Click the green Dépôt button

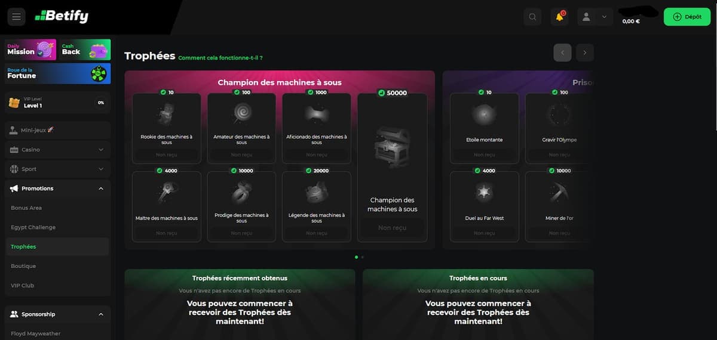[x=687, y=17]
